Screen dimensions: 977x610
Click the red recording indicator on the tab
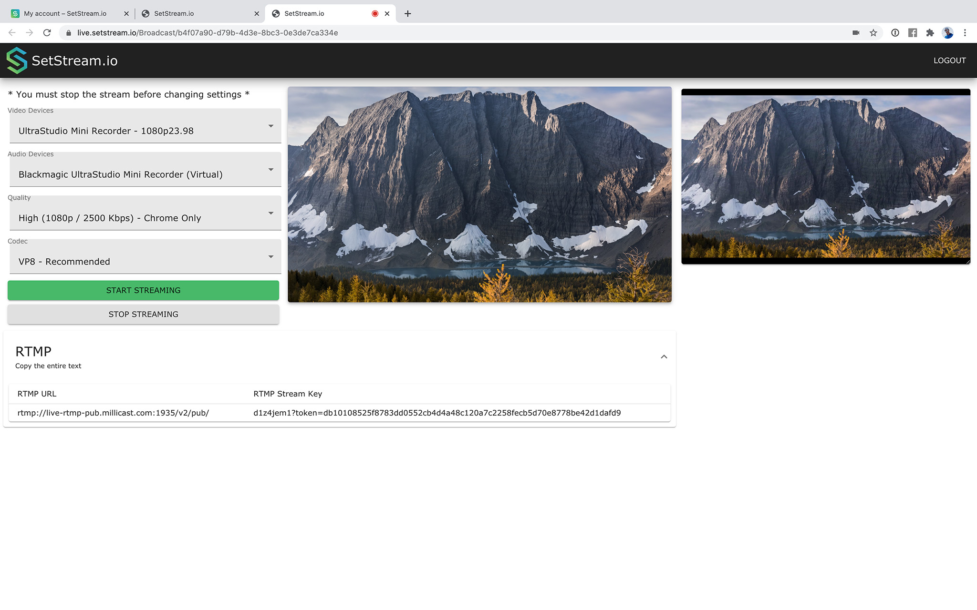click(375, 14)
